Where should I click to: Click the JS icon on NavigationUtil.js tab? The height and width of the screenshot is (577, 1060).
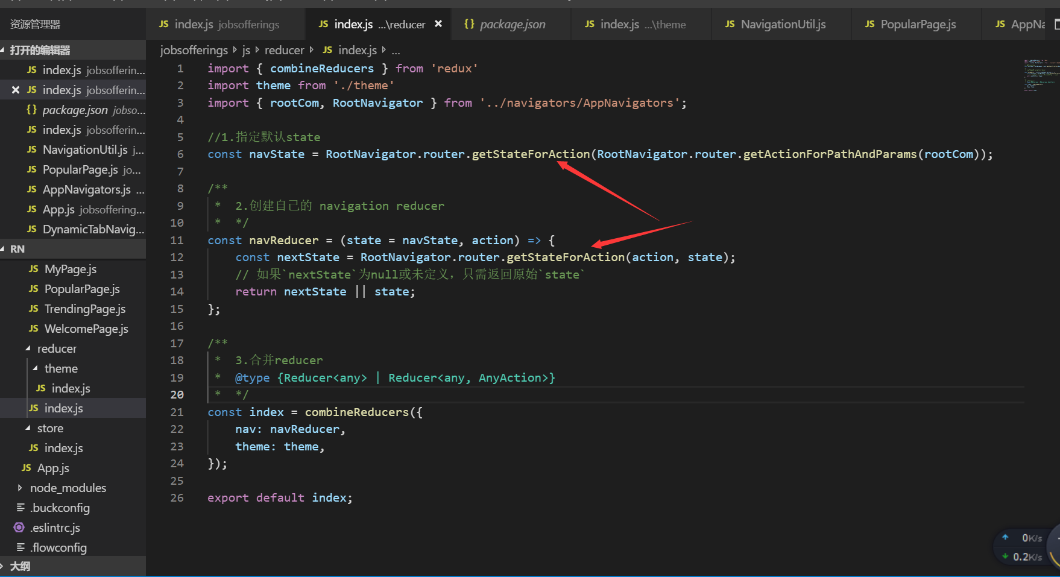click(x=730, y=24)
